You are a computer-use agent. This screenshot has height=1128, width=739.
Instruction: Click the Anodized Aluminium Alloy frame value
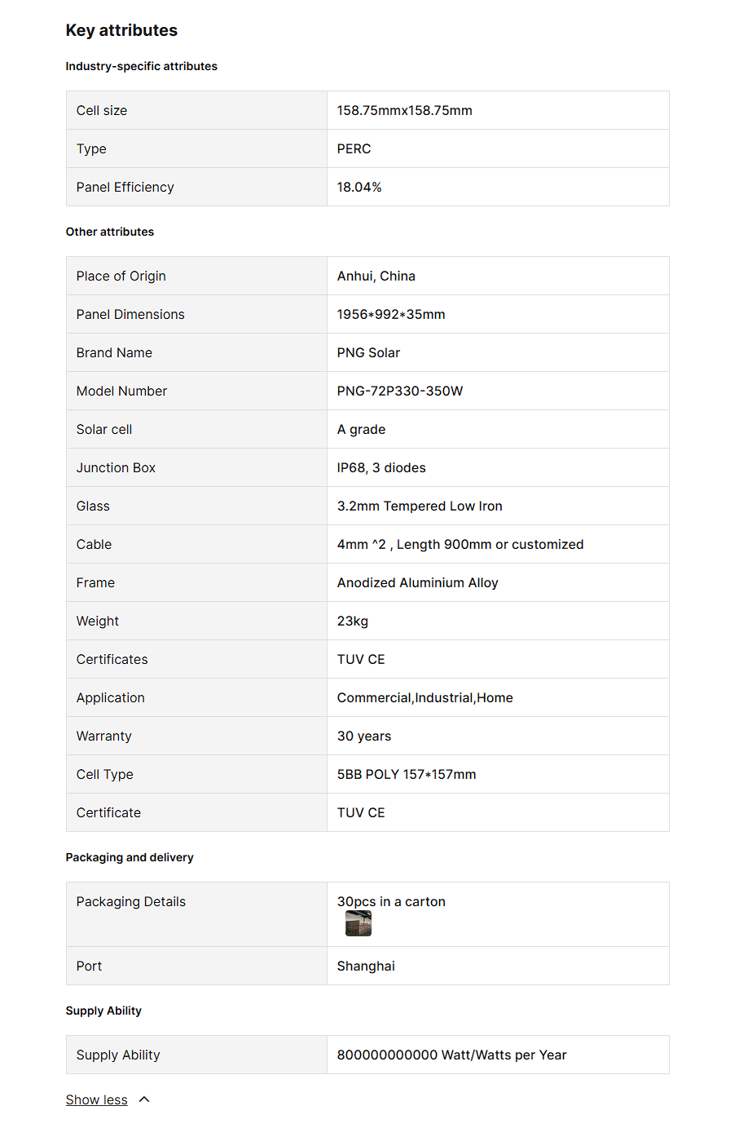[417, 582]
